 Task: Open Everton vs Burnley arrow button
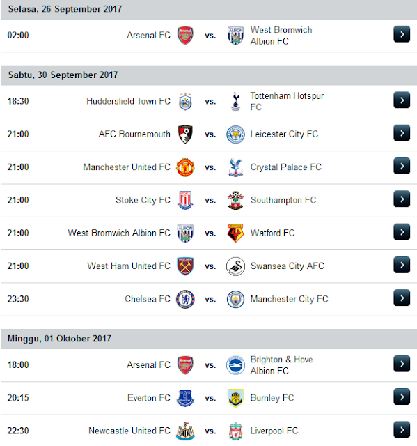[402, 397]
